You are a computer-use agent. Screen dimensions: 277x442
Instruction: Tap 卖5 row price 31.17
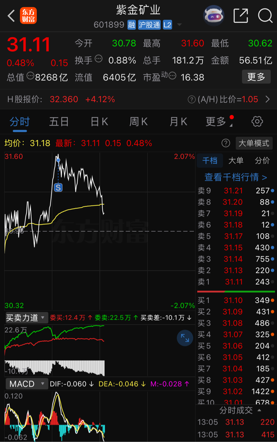(233, 236)
